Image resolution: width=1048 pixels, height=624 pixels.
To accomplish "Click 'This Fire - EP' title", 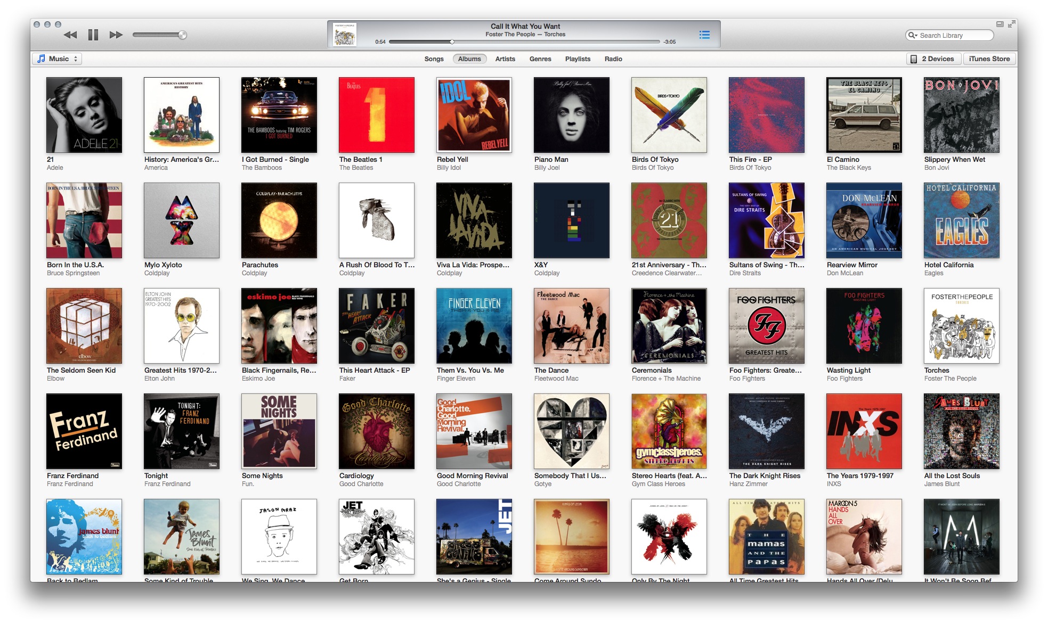I will [x=751, y=159].
